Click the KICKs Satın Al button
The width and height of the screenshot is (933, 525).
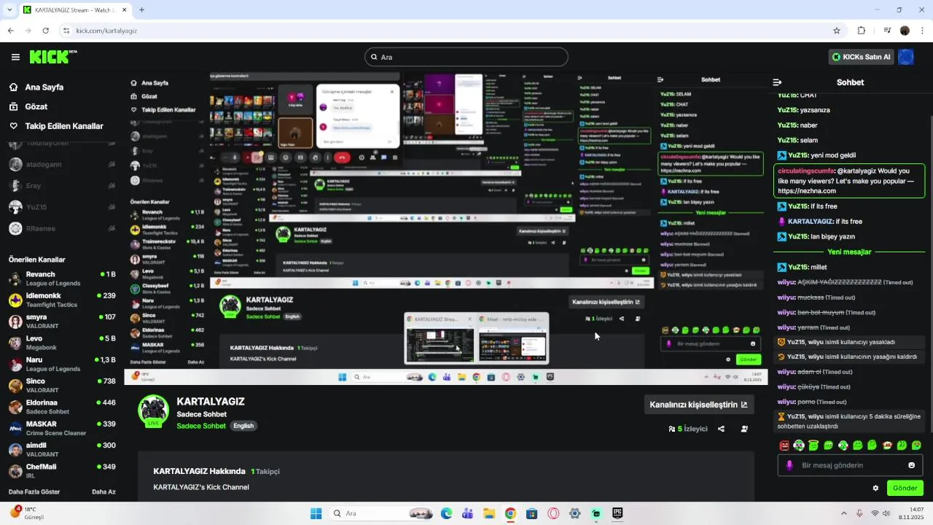click(x=861, y=57)
